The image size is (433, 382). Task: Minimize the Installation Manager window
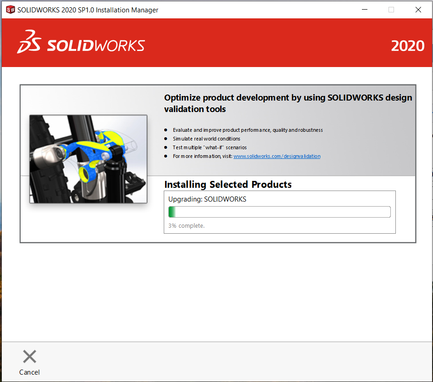pyautogui.click(x=365, y=10)
